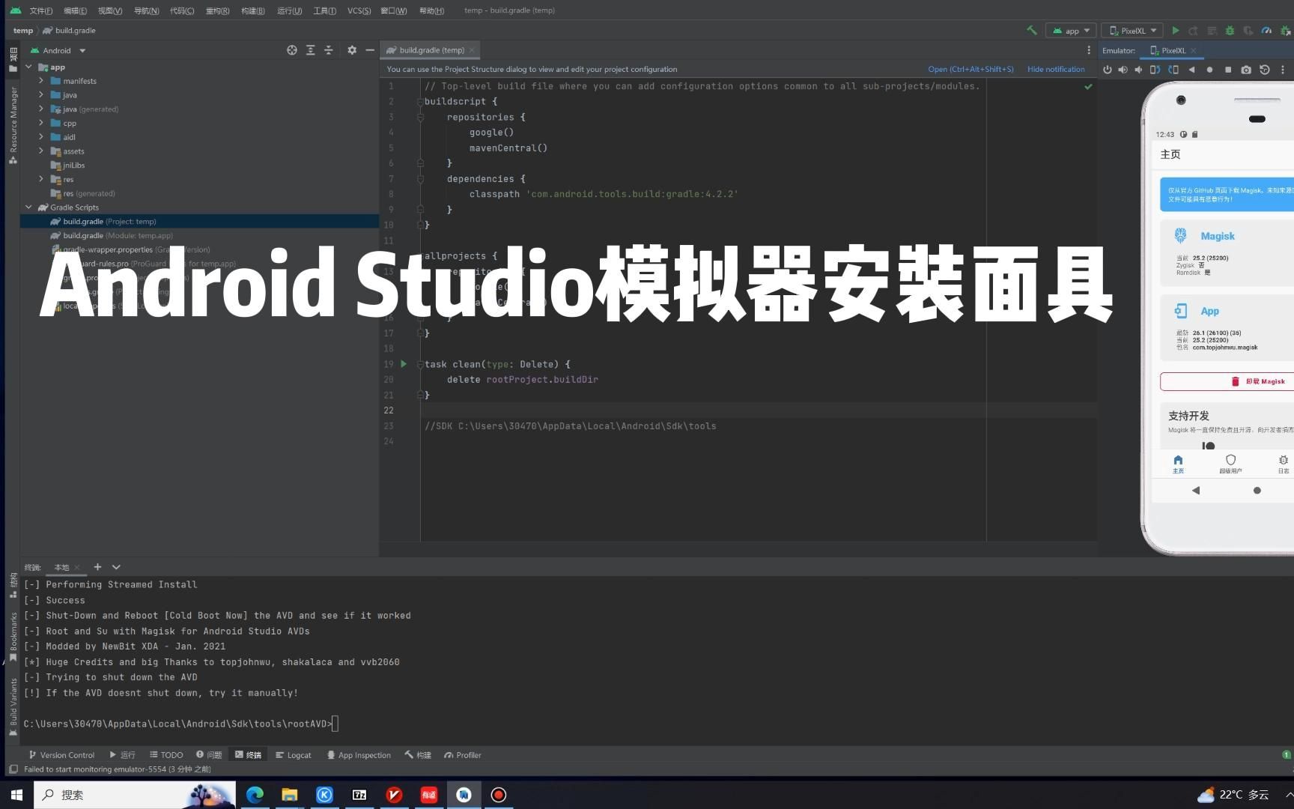Click the Windows taskbar search box
This screenshot has height=809, width=1294.
(135, 795)
